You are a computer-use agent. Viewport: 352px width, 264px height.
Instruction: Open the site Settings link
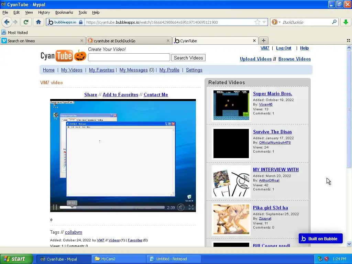tap(194, 70)
